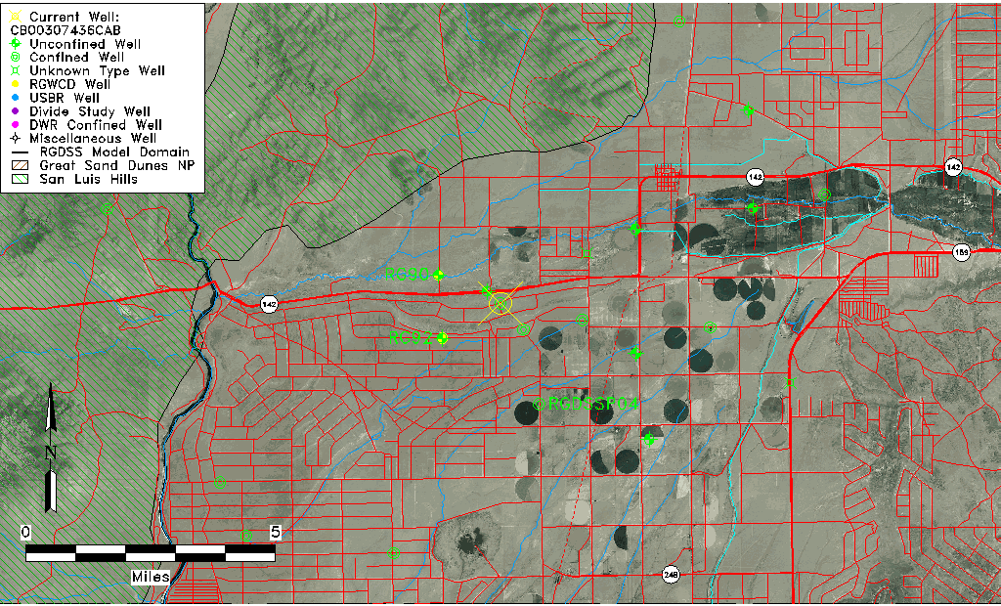Click the well ID CB00307436CAB text
The width and height of the screenshot is (1001, 606).
pyautogui.click(x=65, y=30)
